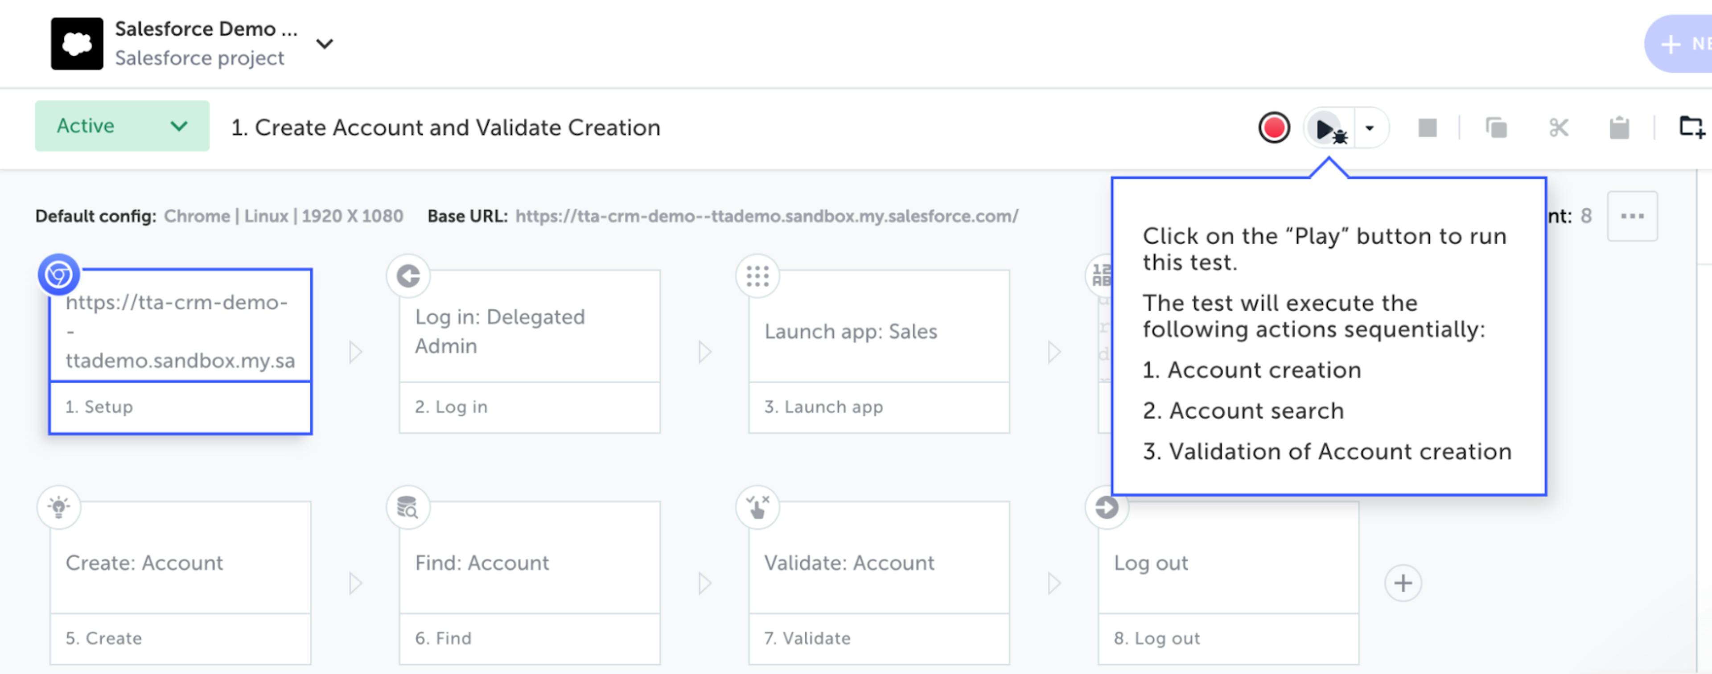Image resolution: width=1712 pixels, height=674 pixels.
Task: Open the three-dots more options menu
Action: coord(1632,216)
